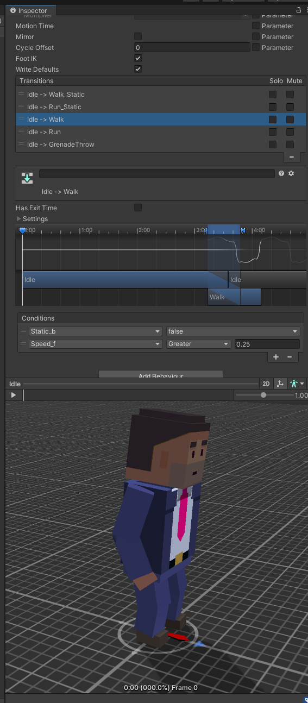Screen dimensions: 308x703
Task: Click the Walk clip bar in timeline
Action: click(x=234, y=297)
